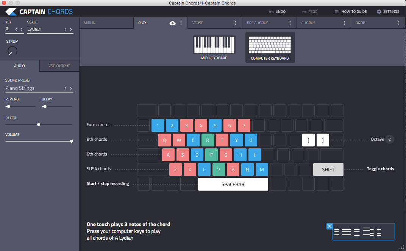Image resolution: width=406 pixels, height=251 pixels.
Task: Select next sound preset arrow
Action: coord(71,88)
